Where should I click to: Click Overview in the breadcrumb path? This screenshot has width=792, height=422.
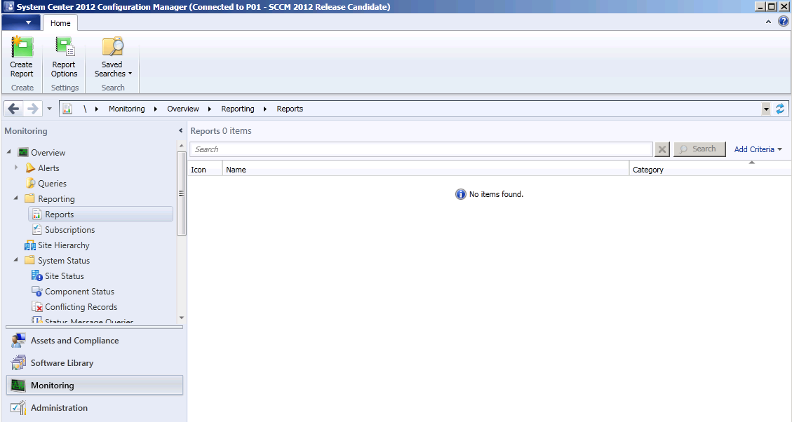click(x=183, y=109)
